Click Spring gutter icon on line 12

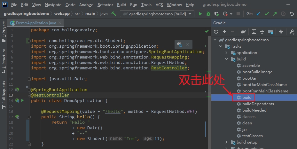point(17,90)
